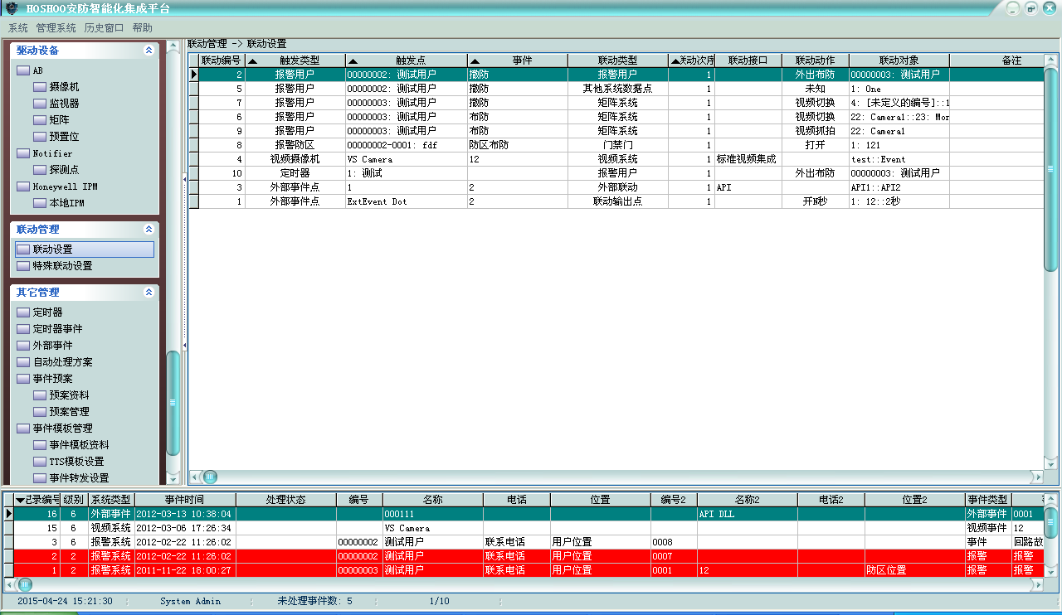Click the 探测点 item icon
The width and height of the screenshot is (1062, 615).
point(40,170)
